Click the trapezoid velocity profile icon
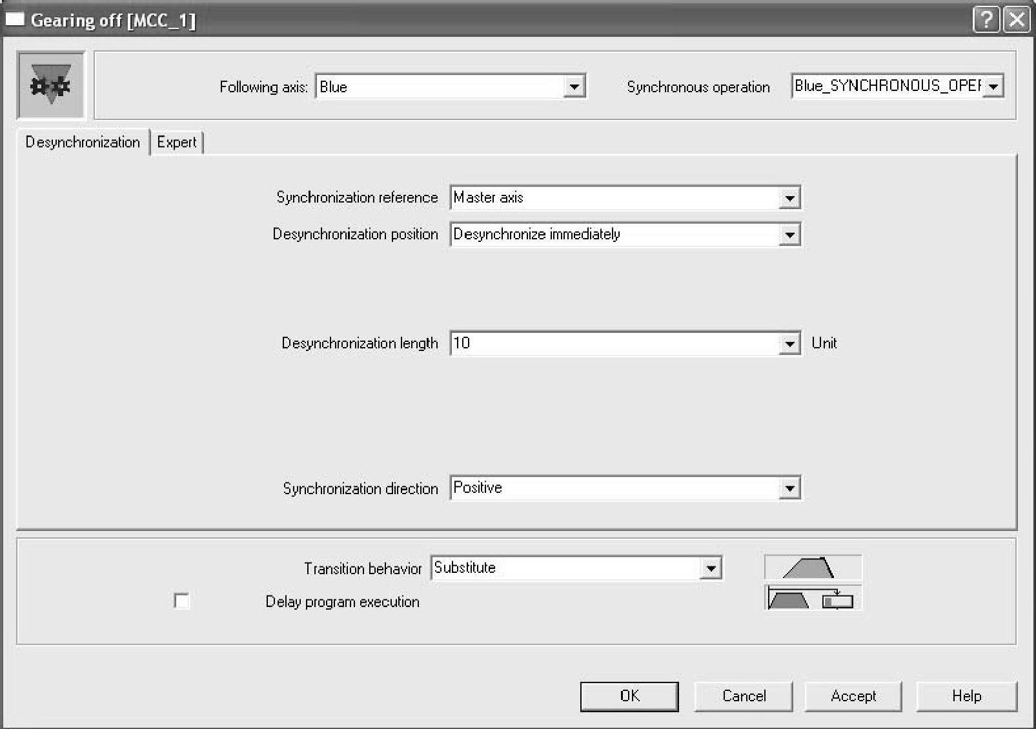Viewport: 1036px width, 729px height. 812,568
